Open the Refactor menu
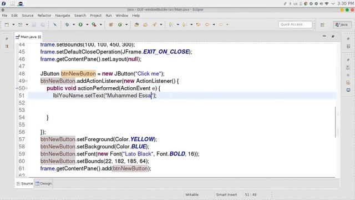Viewport: 355px width, 200px height. (x=44, y=16)
